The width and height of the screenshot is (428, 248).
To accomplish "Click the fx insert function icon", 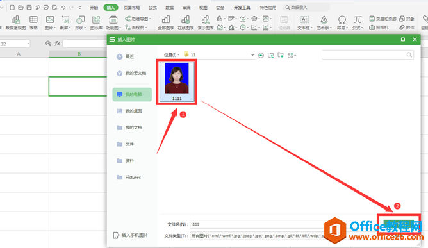I will 57,44.
